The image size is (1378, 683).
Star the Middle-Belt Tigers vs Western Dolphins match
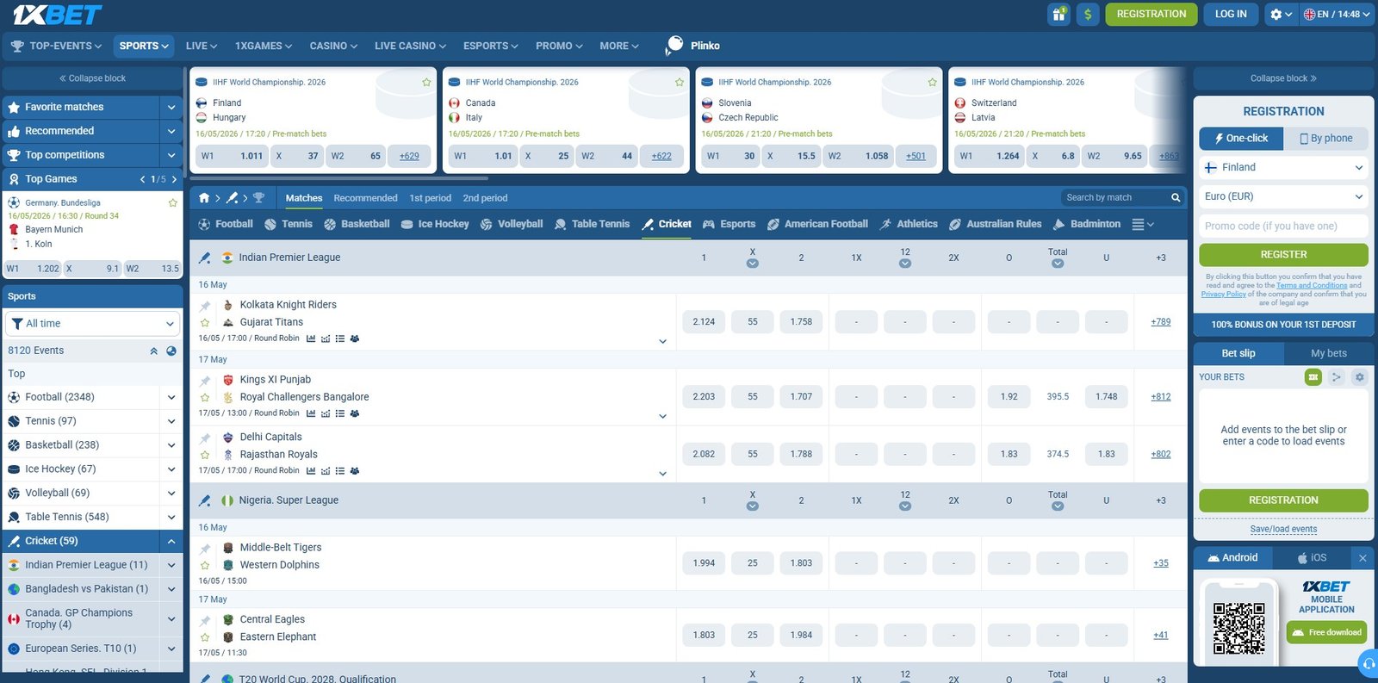(x=205, y=566)
